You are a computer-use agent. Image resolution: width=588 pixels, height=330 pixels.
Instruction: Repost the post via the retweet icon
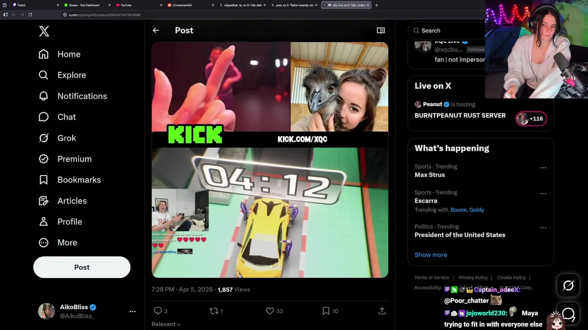pyautogui.click(x=216, y=311)
